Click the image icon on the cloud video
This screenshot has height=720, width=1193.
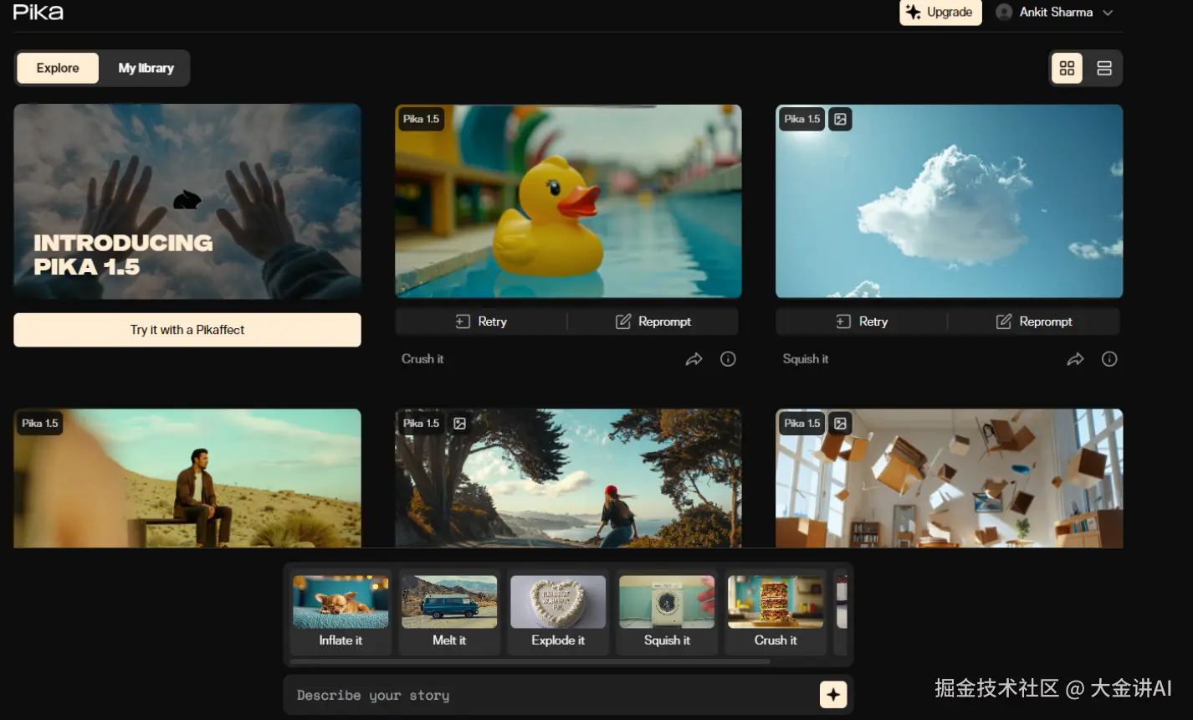point(840,119)
